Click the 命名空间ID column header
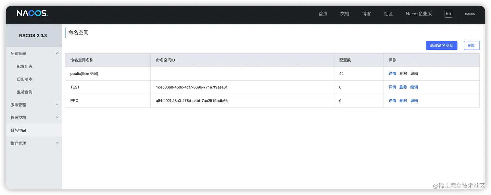 pyautogui.click(x=242, y=60)
